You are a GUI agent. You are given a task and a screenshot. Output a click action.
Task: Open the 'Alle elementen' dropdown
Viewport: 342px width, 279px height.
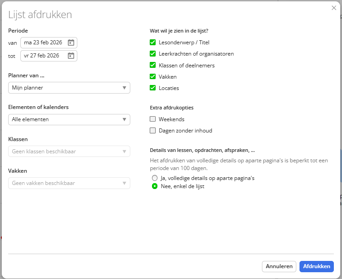click(69, 119)
